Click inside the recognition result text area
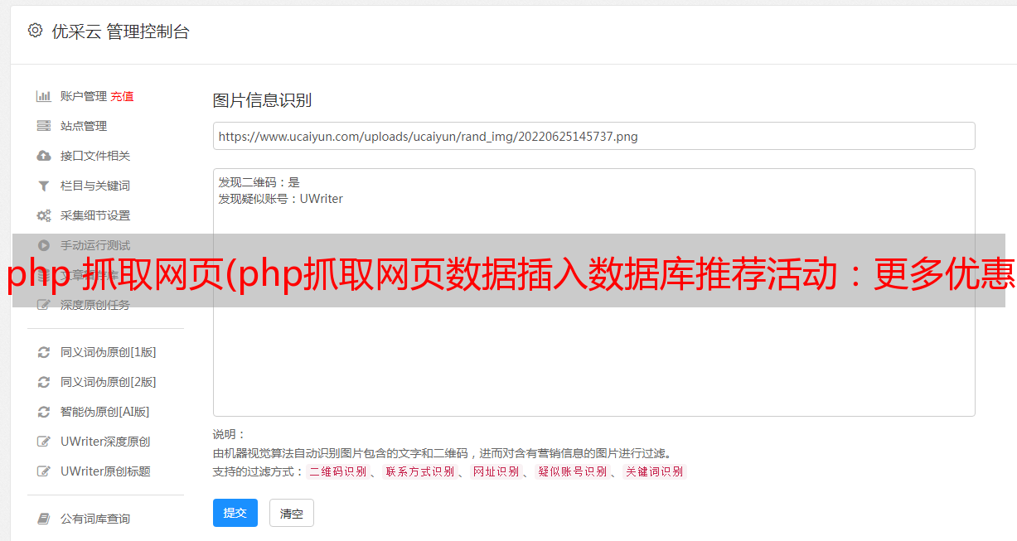The image size is (1017, 541). pyautogui.click(x=593, y=292)
